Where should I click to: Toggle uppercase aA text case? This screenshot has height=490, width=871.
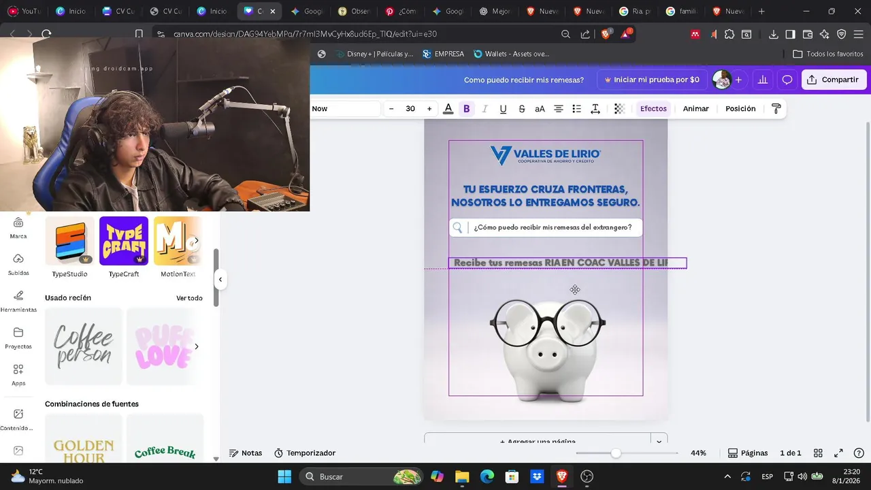[540, 109]
